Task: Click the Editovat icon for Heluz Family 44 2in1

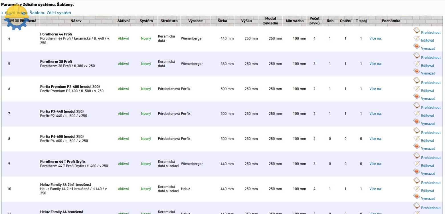Action: click(x=416, y=189)
